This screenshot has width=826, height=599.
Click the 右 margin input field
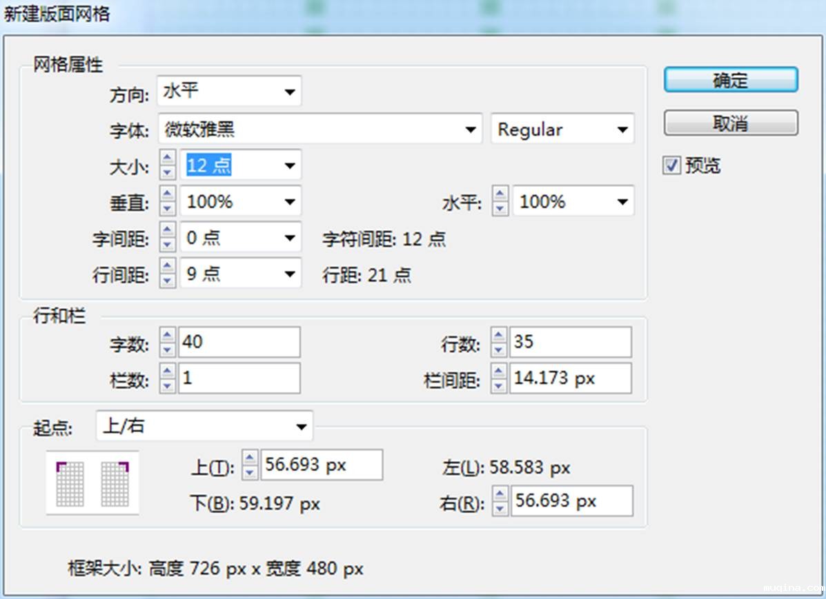point(571,501)
